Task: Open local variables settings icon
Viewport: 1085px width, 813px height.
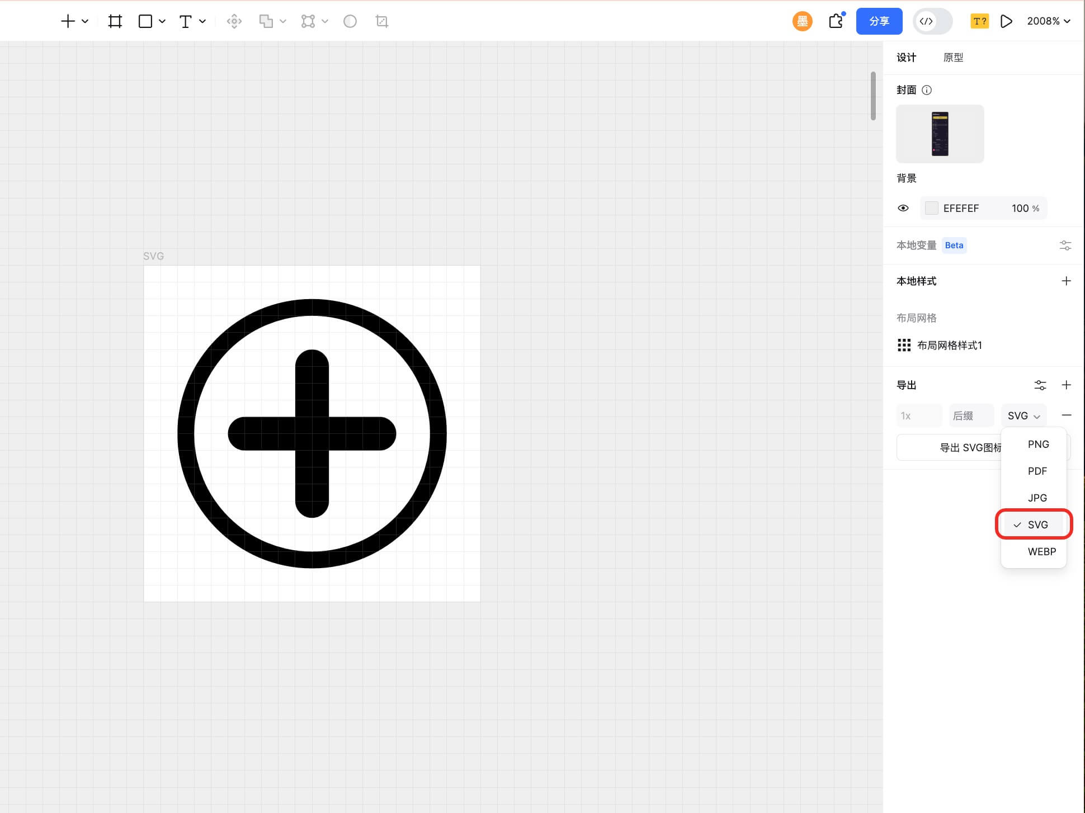Action: coord(1065,245)
